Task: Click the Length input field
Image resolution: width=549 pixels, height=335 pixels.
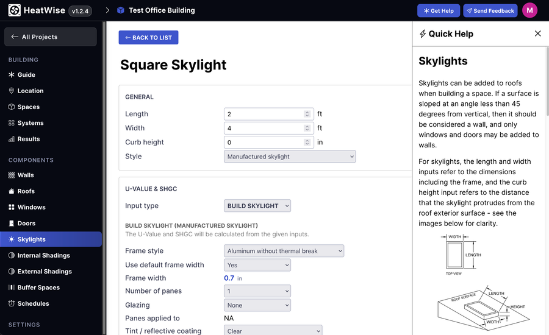Action: (269, 114)
